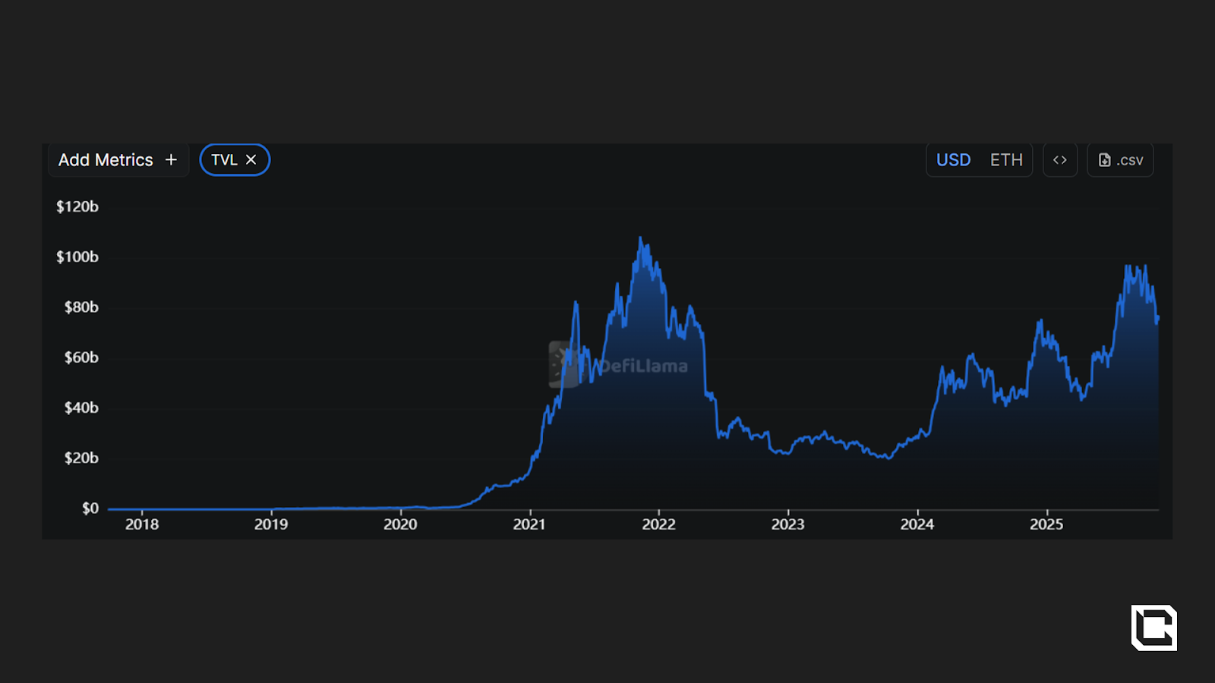
Task: Remove the TVL metric with its X icon
Action: [251, 160]
